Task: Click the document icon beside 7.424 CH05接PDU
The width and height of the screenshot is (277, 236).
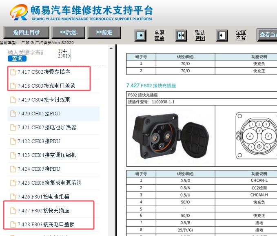Action: (13, 169)
